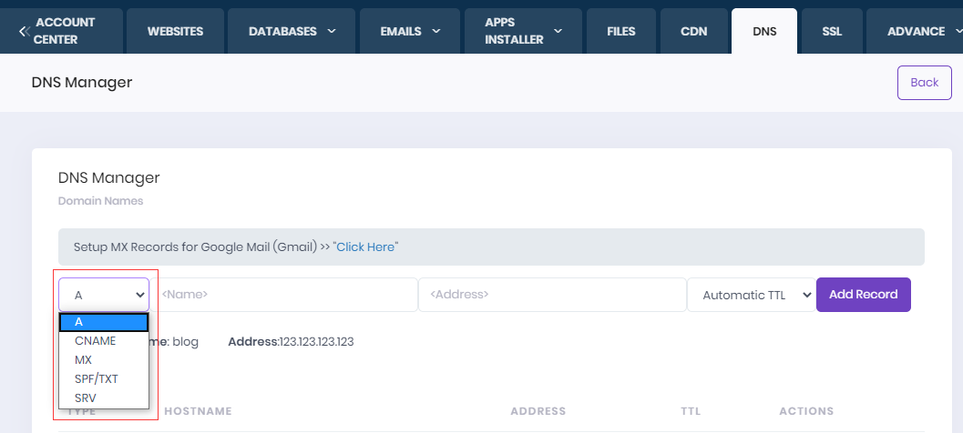Open the Files tab
This screenshot has height=433, width=963.
[620, 31]
